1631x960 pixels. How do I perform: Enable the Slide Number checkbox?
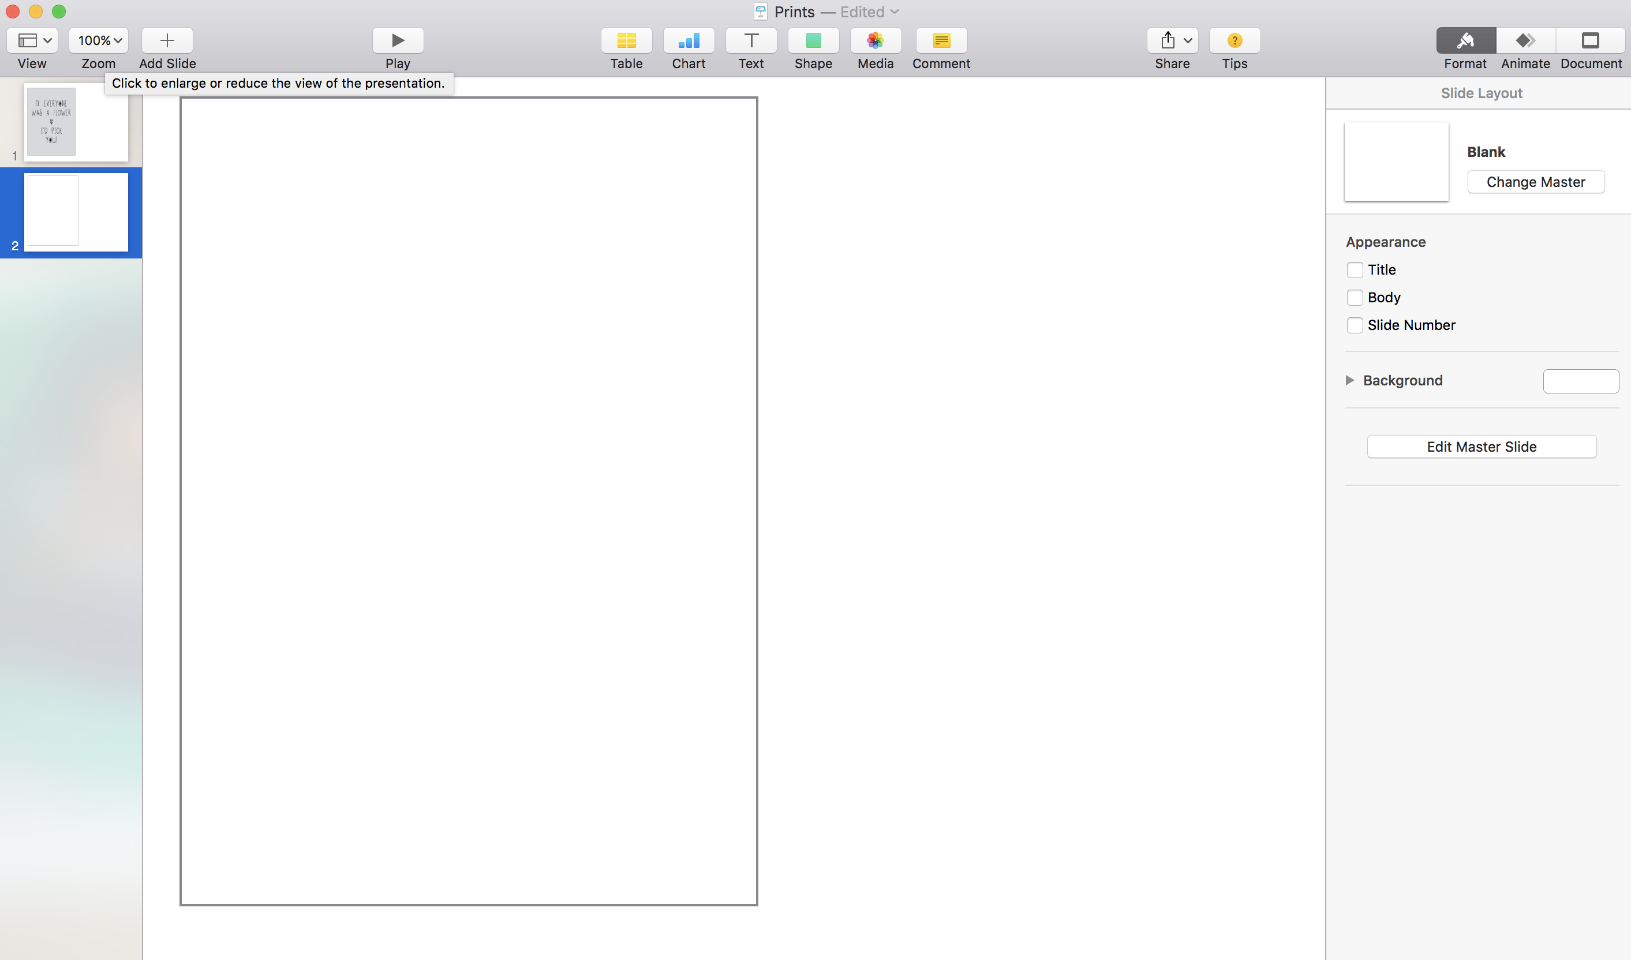point(1355,325)
